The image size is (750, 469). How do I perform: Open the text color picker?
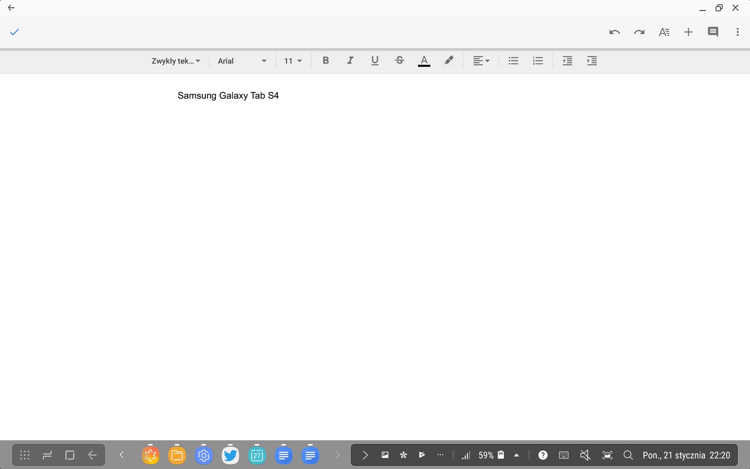click(424, 61)
